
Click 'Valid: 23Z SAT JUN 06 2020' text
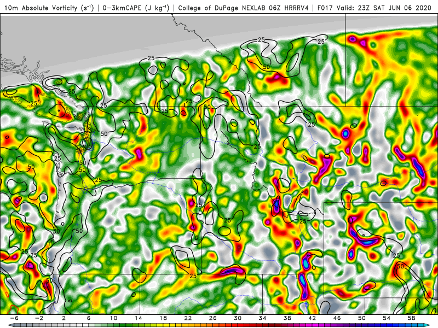pyautogui.click(x=384, y=8)
